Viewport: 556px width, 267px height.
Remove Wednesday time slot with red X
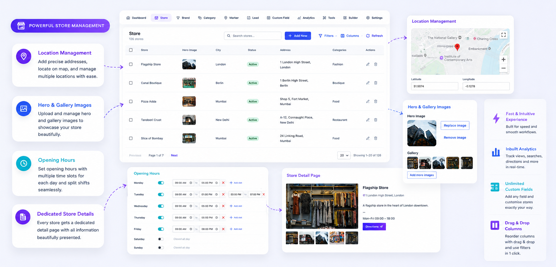tap(223, 206)
